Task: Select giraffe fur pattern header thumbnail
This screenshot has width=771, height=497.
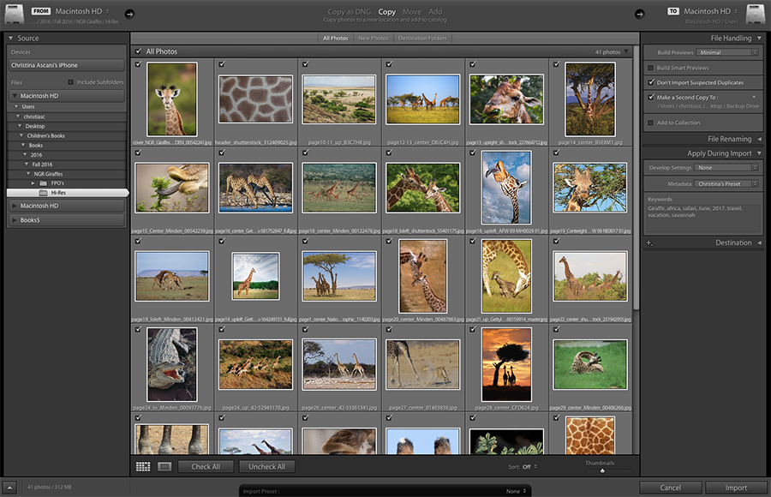Action: pyautogui.click(x=255, y=99)
